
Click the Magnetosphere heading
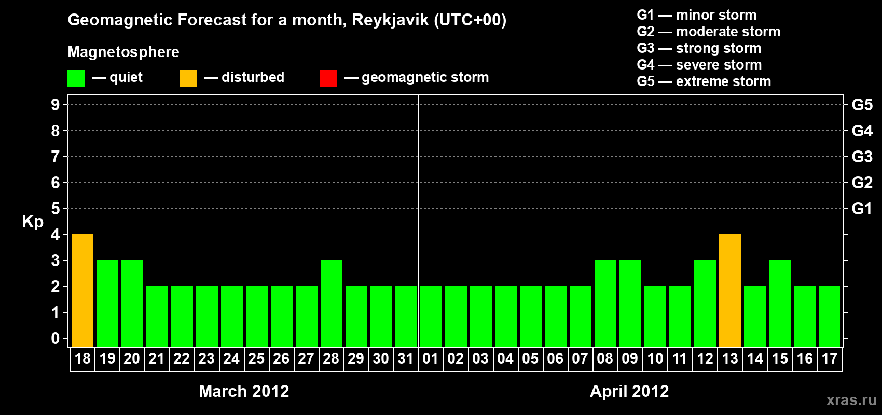tap(123, 52)
